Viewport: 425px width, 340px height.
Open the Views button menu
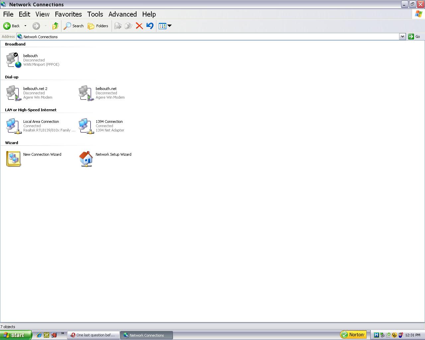tap(165, 26)
